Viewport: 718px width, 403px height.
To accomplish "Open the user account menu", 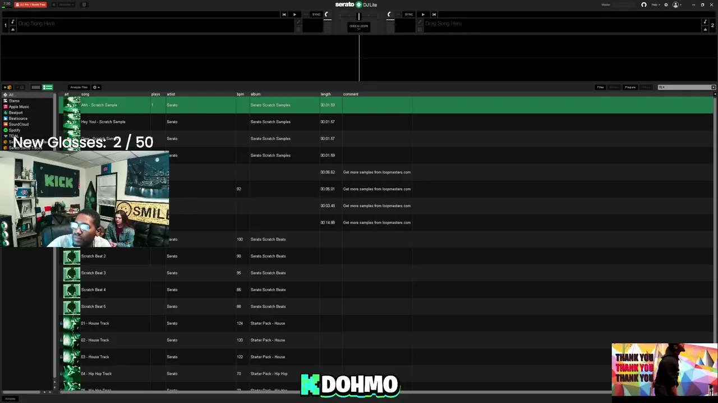I will pyautogui.click(x=676, y=4).
